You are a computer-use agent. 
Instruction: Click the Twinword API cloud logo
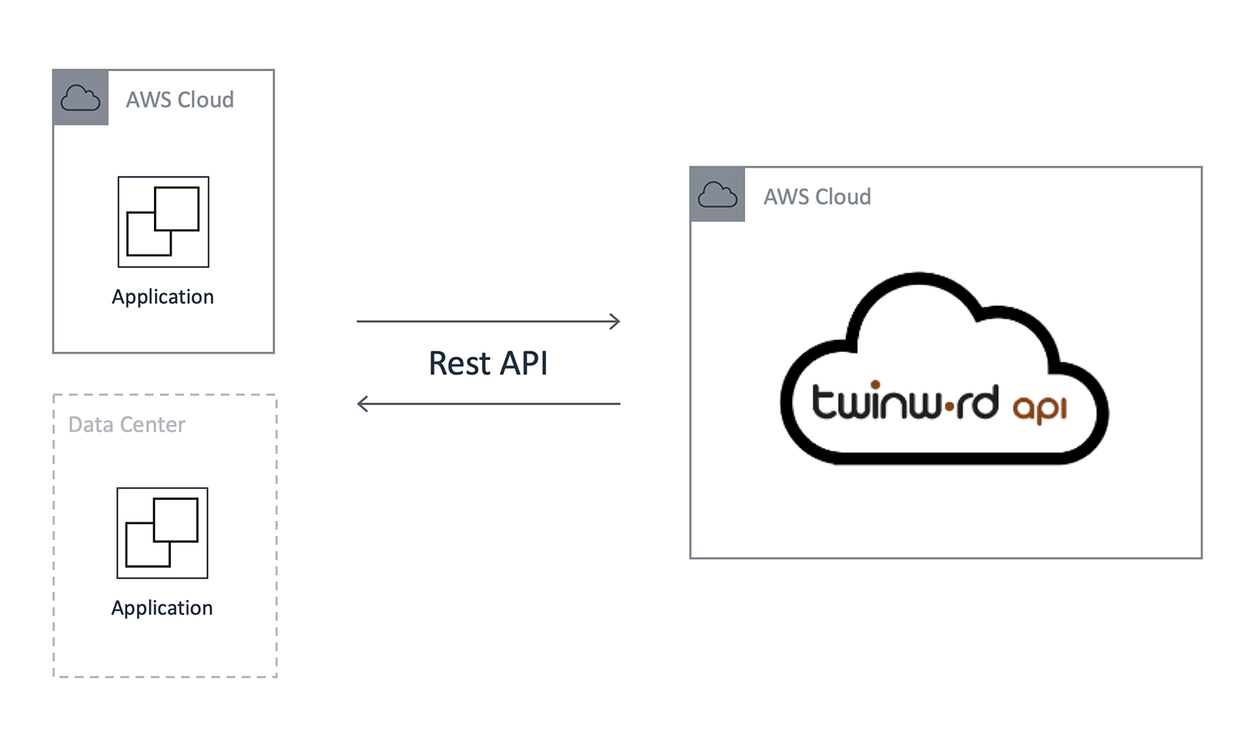pyautogui.click(x=944, y=368)
